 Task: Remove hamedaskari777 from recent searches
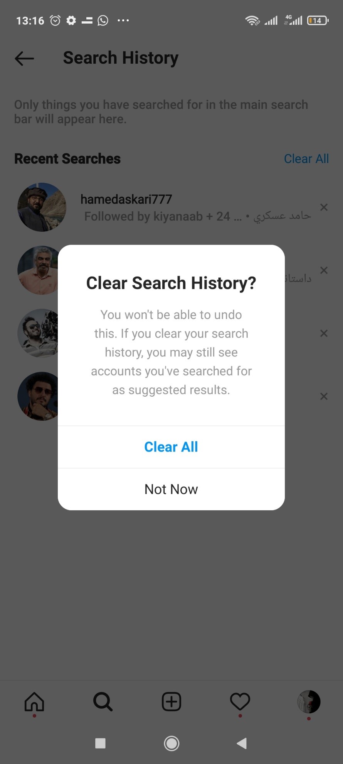(324, 207)
